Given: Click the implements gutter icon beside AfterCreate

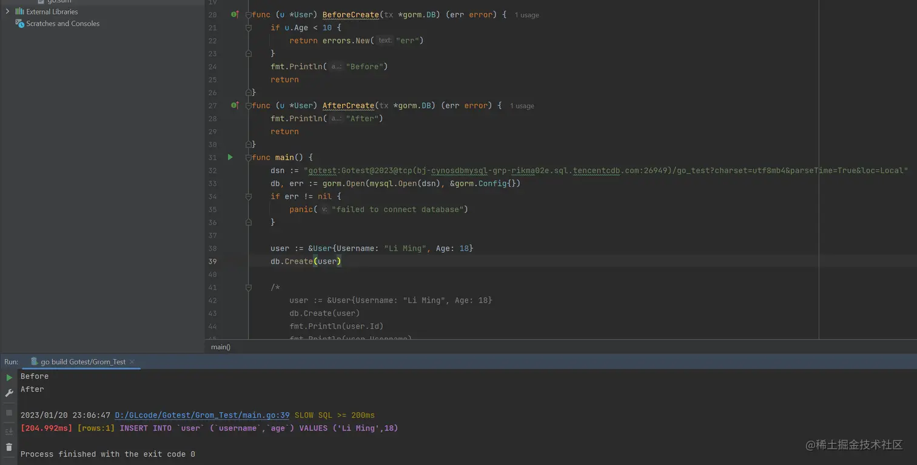Looking at the screenshot, I should click(235, 105).
